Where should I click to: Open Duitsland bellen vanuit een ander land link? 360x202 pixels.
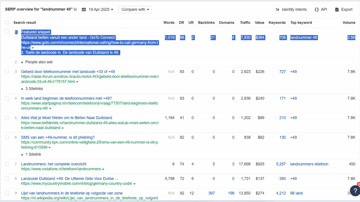68,37
